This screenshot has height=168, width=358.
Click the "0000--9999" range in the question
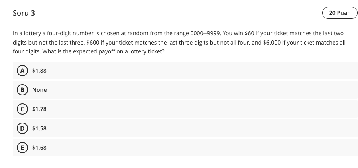[x=205, y=34]
